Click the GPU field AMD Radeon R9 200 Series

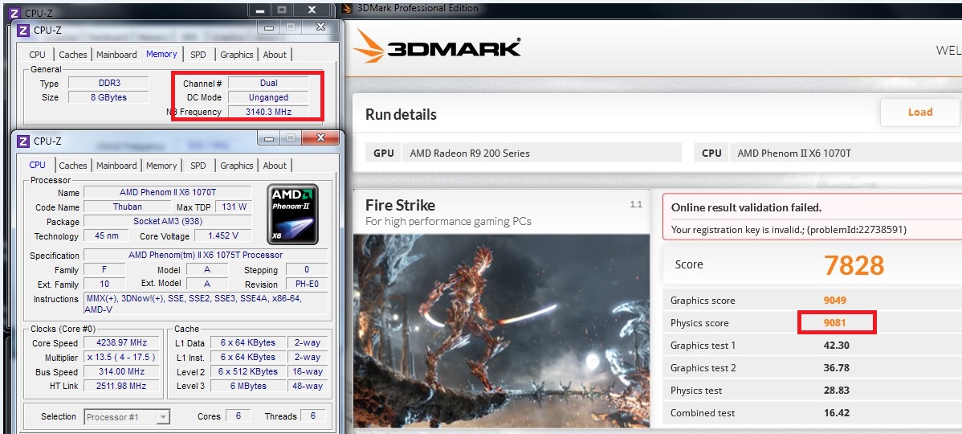point(542,153)
